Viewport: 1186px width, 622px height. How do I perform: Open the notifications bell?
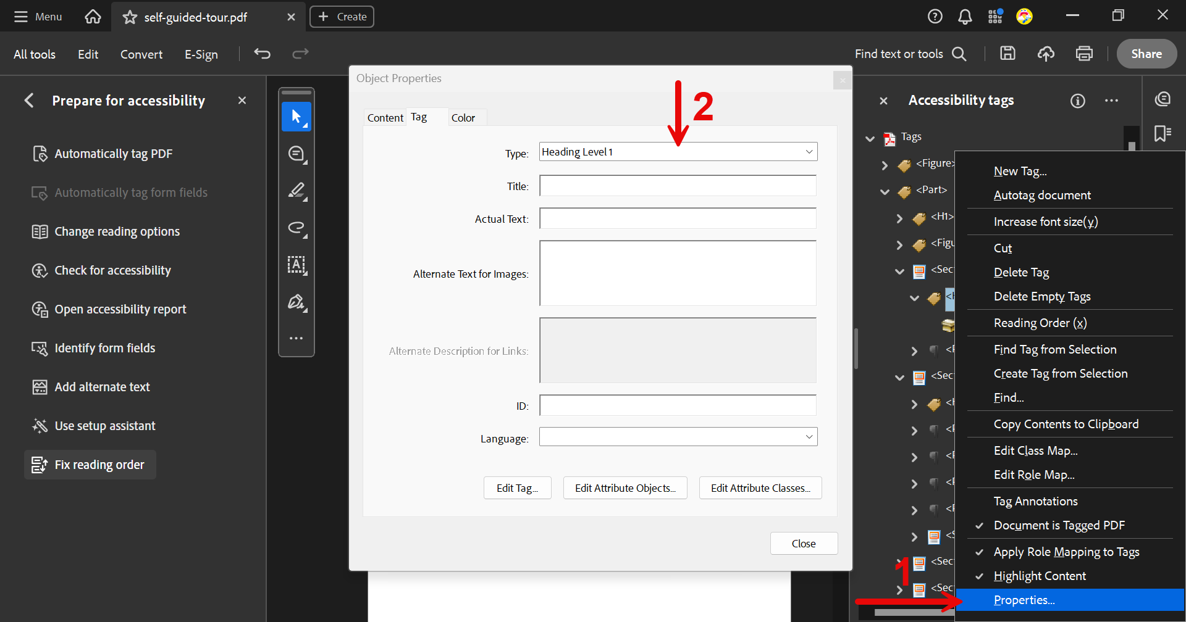pos(965,17)
